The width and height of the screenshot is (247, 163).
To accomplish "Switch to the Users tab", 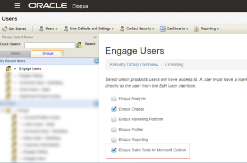I will pyautogui.click(x=16, y=54).
